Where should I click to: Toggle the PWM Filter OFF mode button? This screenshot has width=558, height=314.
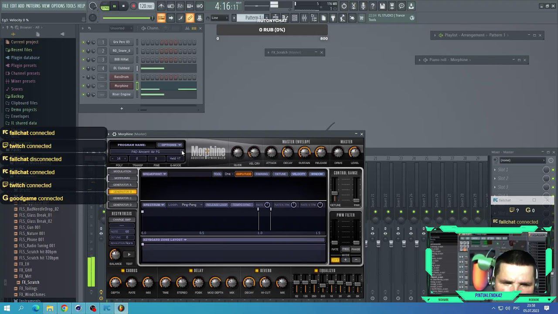click(x=335, y=260)
